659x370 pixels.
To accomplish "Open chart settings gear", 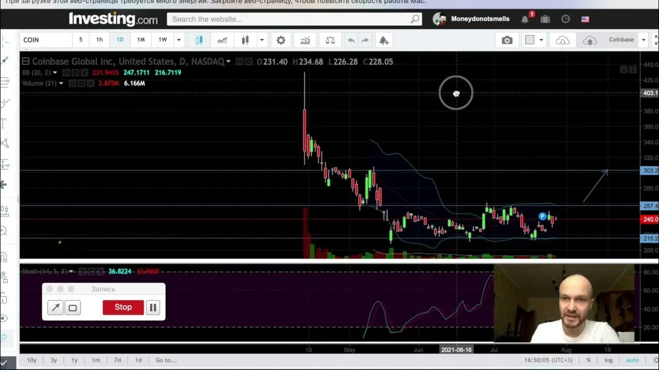I will tap(281, 40).
